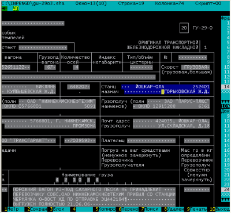Click the Плательщ payer dotted field
The image size is (231, 213).
point(151,141)
